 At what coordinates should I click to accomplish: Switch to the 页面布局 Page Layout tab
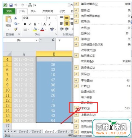(48, 11)
